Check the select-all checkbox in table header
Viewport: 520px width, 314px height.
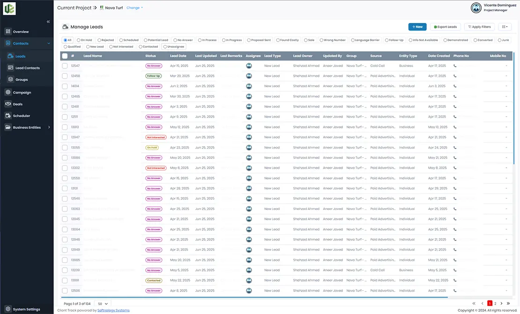pos(65,56)
